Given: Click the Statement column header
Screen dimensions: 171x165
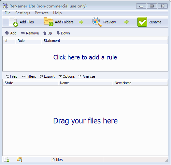Looking at the screenshot, I should click(105, 41).
